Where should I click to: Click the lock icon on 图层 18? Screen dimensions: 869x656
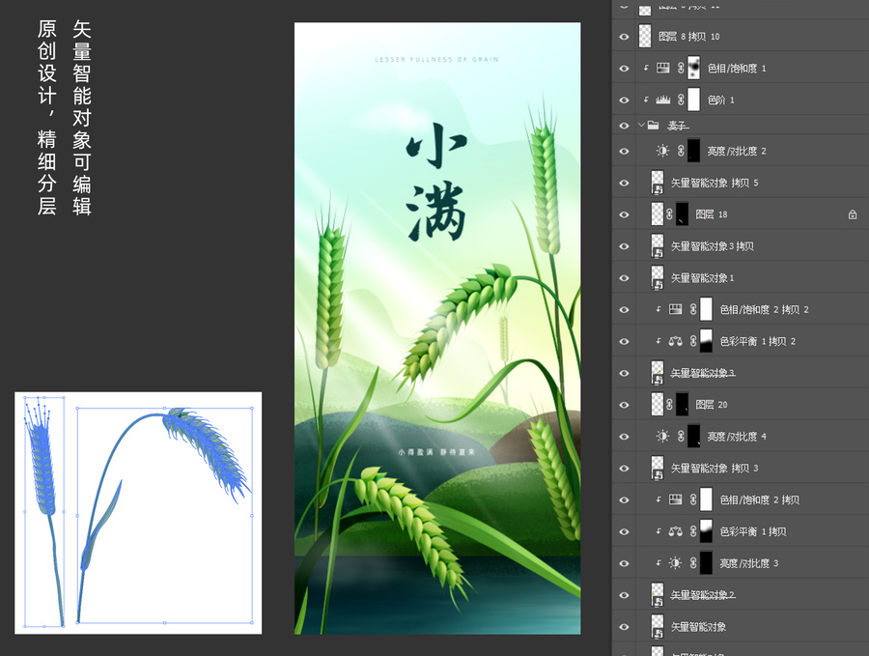click(x=853, y=214)
